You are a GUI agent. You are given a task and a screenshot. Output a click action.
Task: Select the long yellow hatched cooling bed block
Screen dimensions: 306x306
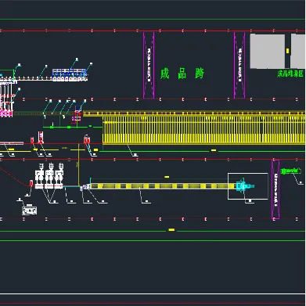pyautogui.click(x=203, y=130)
